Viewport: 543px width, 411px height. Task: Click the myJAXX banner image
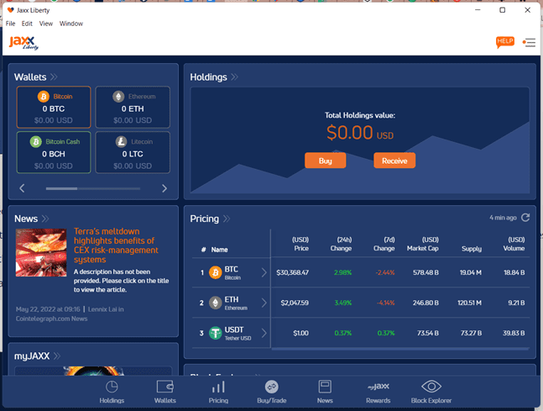pyautogui.click(x=93, y=371)
